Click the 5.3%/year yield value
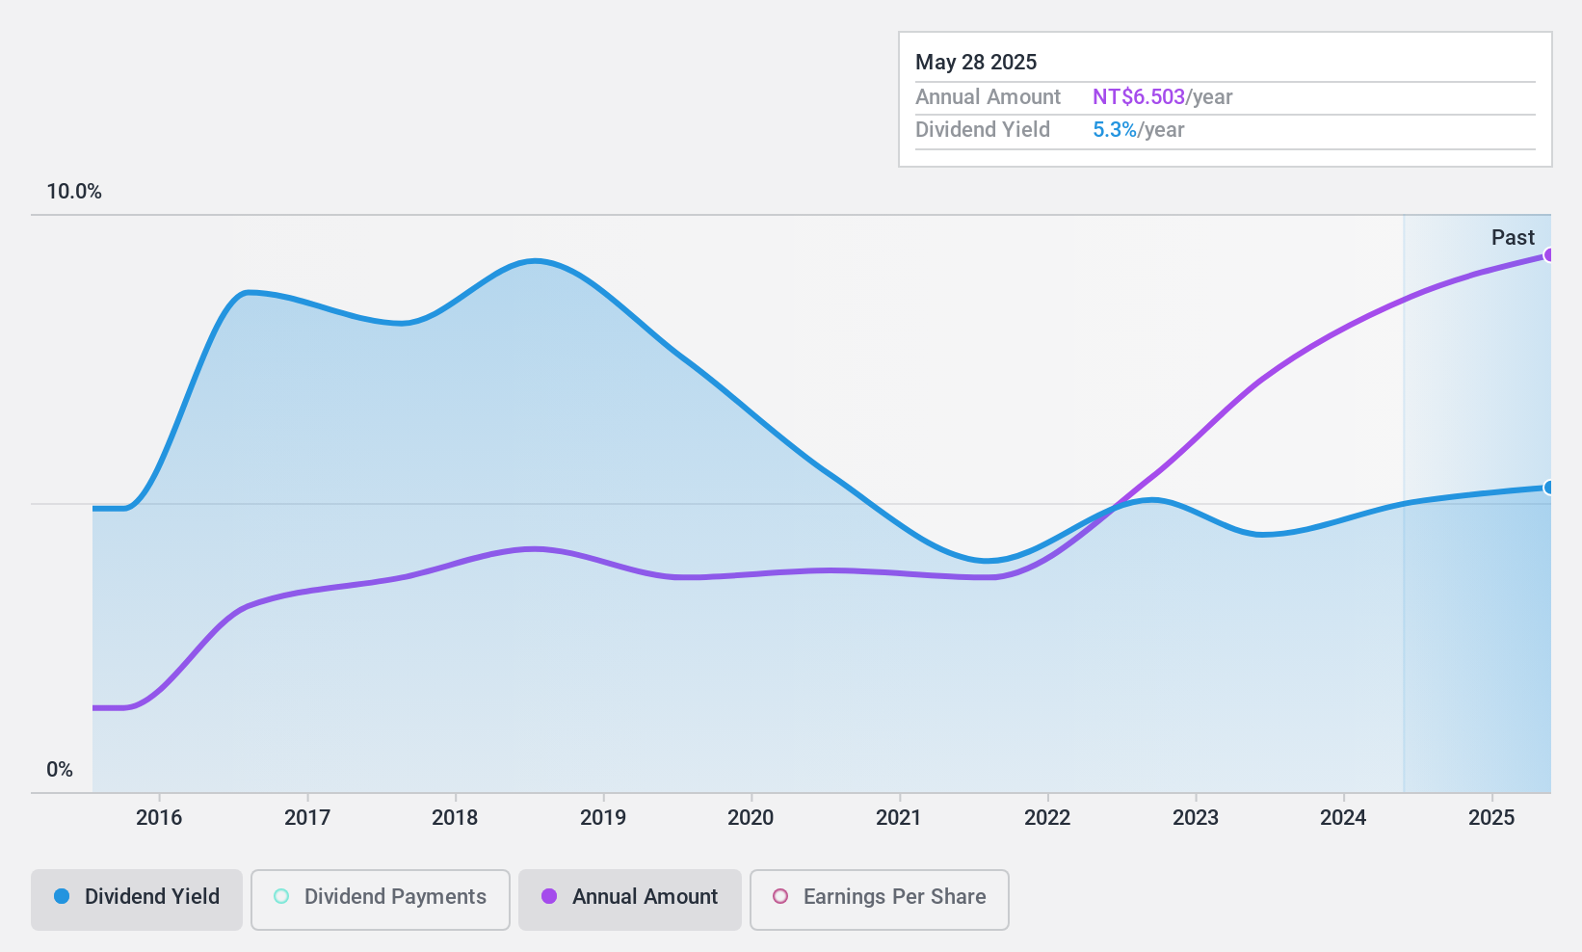The image size is (1582, 952). click(1139, 130)
